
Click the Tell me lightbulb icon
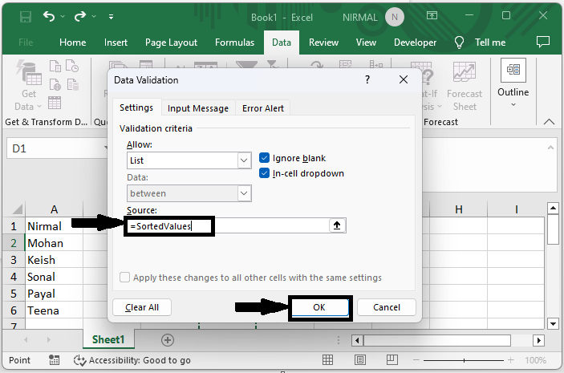459,43
